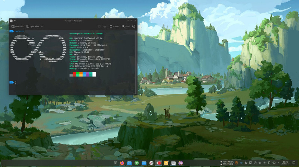
Task: Toggle the pin icon in Konsole title bar
Action: [x=15, y=20]
